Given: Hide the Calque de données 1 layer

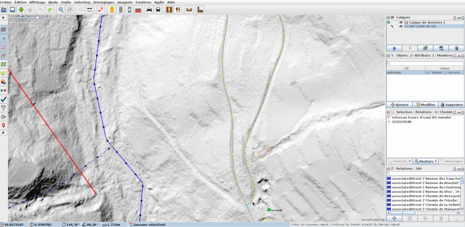Looking at the screenshot, I should tap(401, 22).
